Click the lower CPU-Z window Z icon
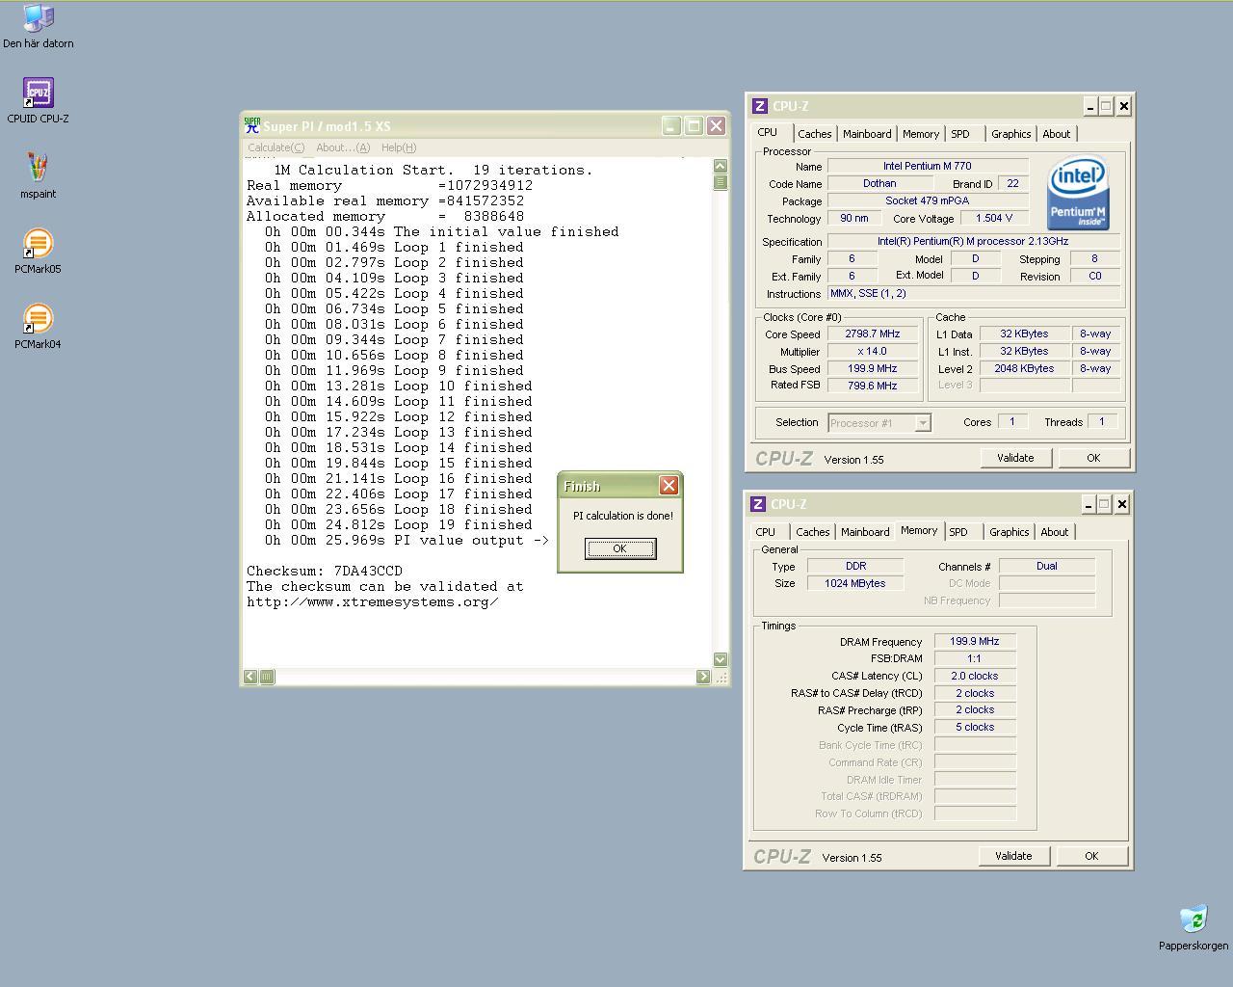Image resolution: width=1233 pixels, height=987 pixels. coord(758,504)
